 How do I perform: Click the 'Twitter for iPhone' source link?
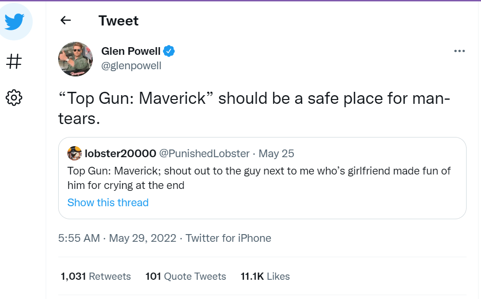coord(228,238)
